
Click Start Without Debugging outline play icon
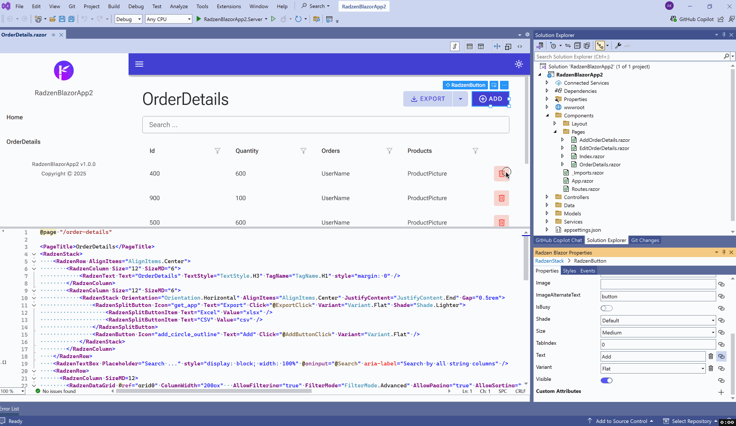pyautogui.click(x=273, y=19)
